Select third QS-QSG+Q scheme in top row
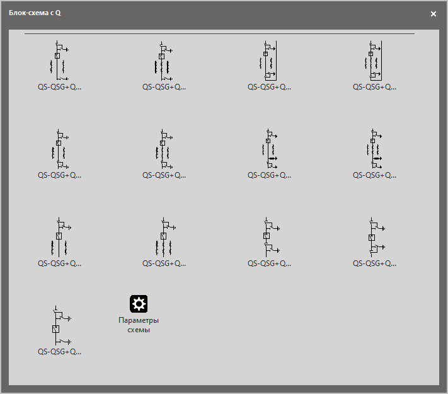Viewport: 448px width, 394px height. pyautogui.click(x=269, y=61)
